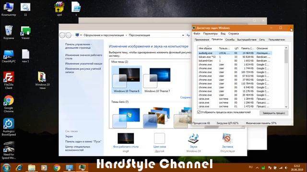Viewport: 307px width, 172px height.
Task: Open Панель задач и меню Пуск link
Action: [x=83, y=141]
